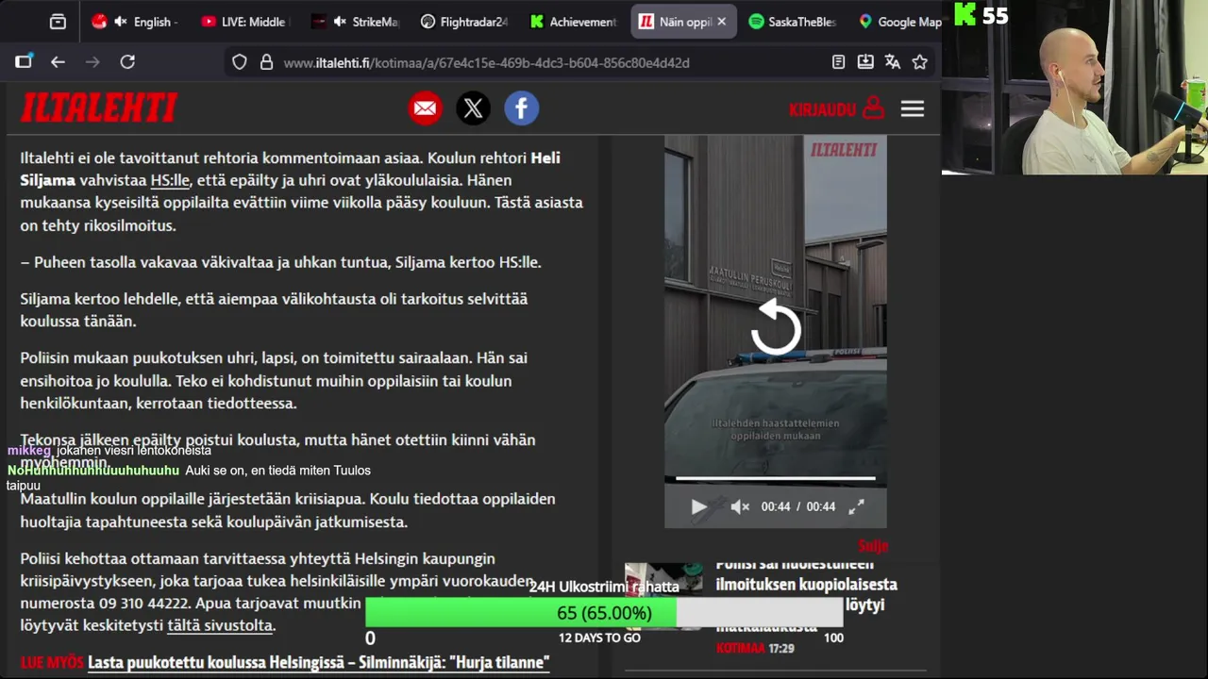Click the Iltalehti logo in header
Viewport: 1208px width, 679px height.
[99, 108]
